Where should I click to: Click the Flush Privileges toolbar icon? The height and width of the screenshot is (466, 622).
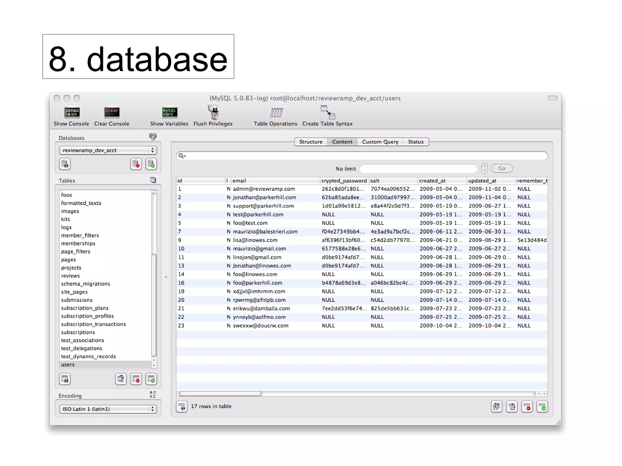[x=214, y=112]
